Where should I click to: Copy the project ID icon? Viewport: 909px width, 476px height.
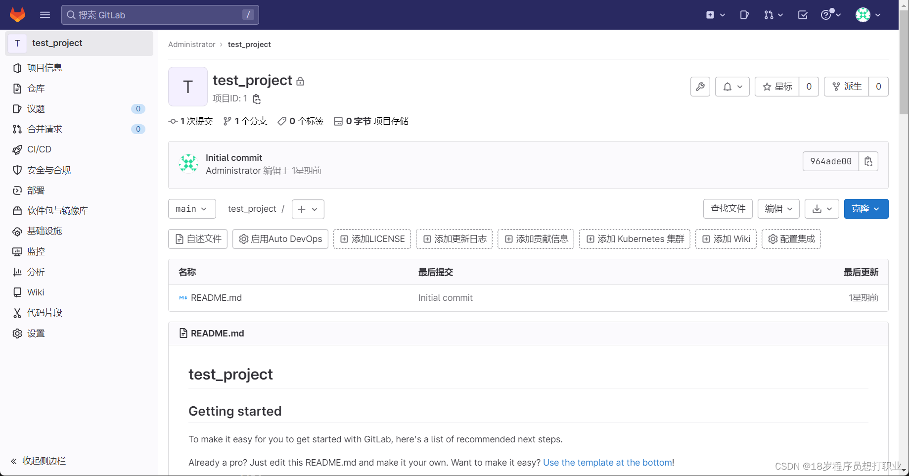(256, 99)
